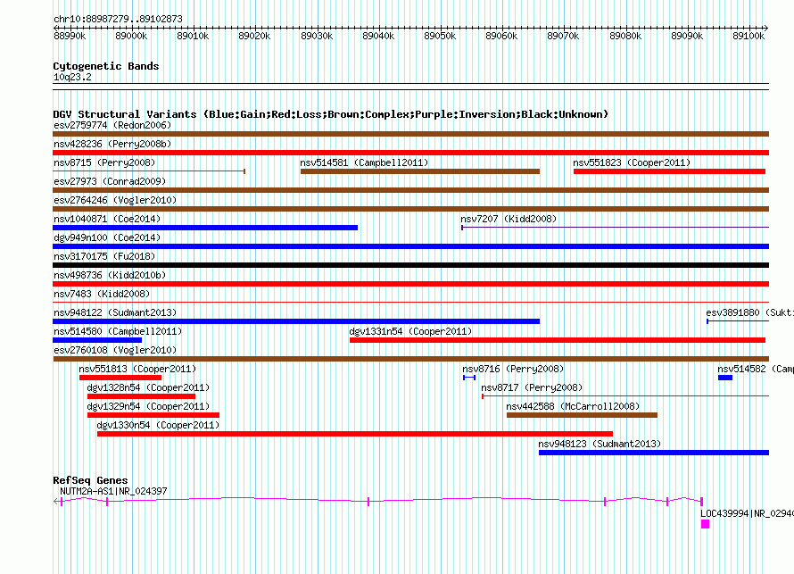This screenshot has height=574, width=794.
Task: Click the nsv8715 (Perry2008) thin variant line
Action: coord(149,171)
